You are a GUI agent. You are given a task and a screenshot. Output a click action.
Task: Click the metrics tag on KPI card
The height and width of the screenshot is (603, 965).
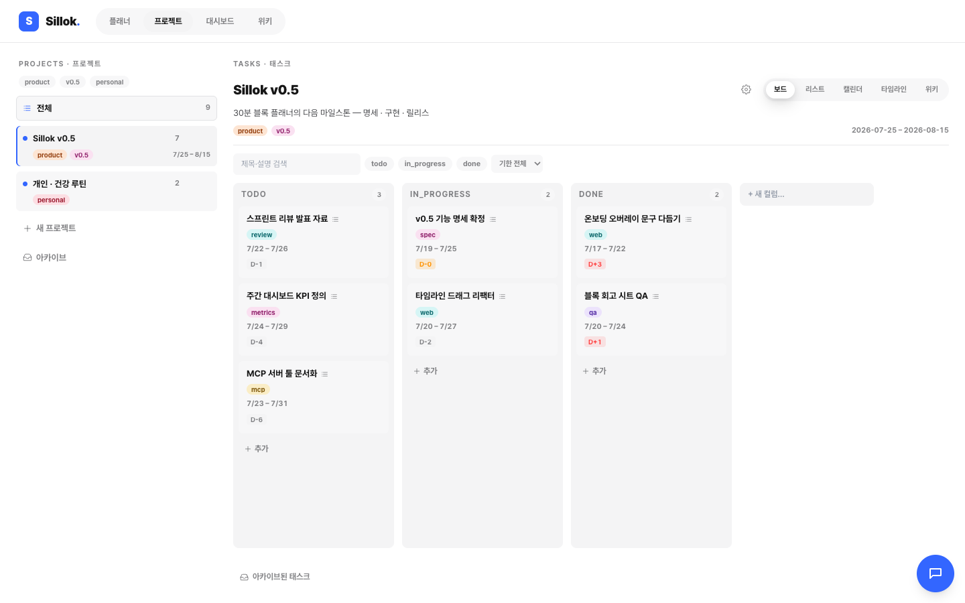tap(263, 312)
